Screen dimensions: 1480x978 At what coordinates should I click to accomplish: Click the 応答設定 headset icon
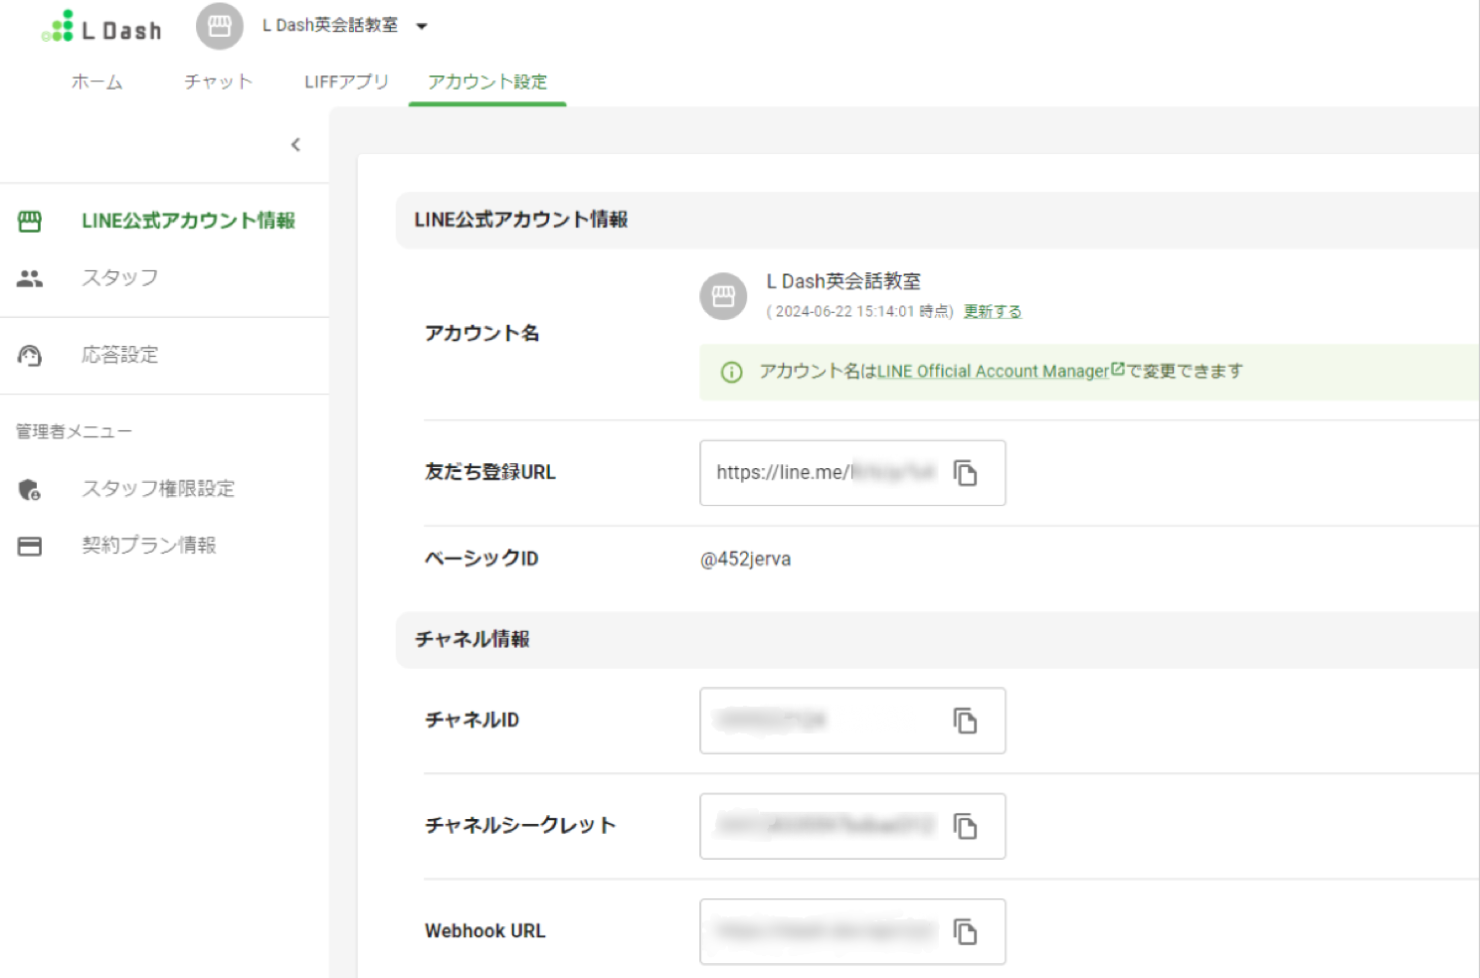[30, 355]
